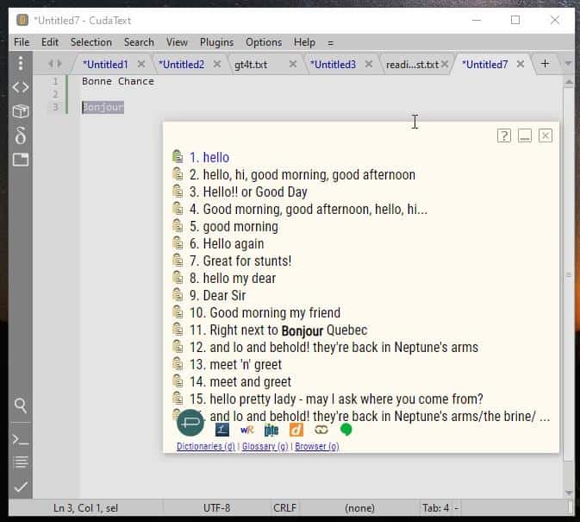Select '6. Hello again' suggestion

click(x=227, y=243)
